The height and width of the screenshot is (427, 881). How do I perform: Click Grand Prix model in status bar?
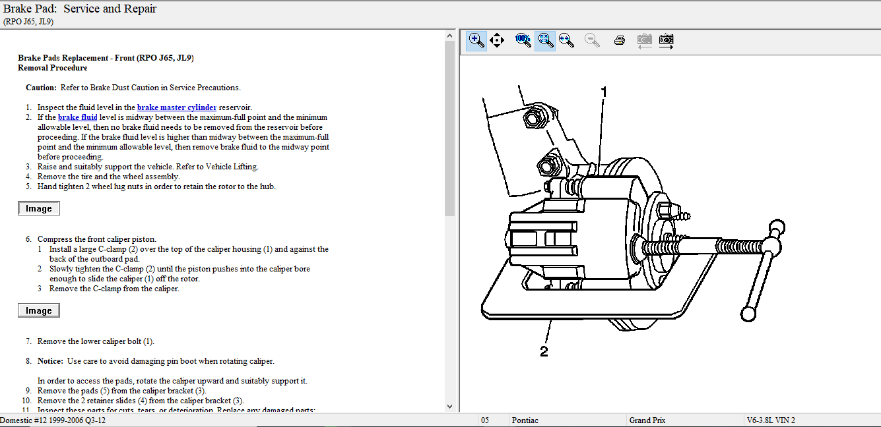click(x=648, y=420)
